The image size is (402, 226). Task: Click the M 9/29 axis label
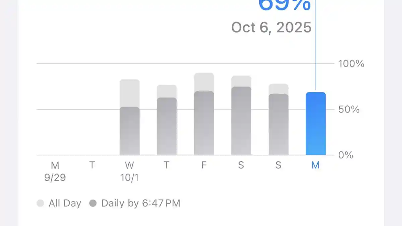[x=55, y=171]
